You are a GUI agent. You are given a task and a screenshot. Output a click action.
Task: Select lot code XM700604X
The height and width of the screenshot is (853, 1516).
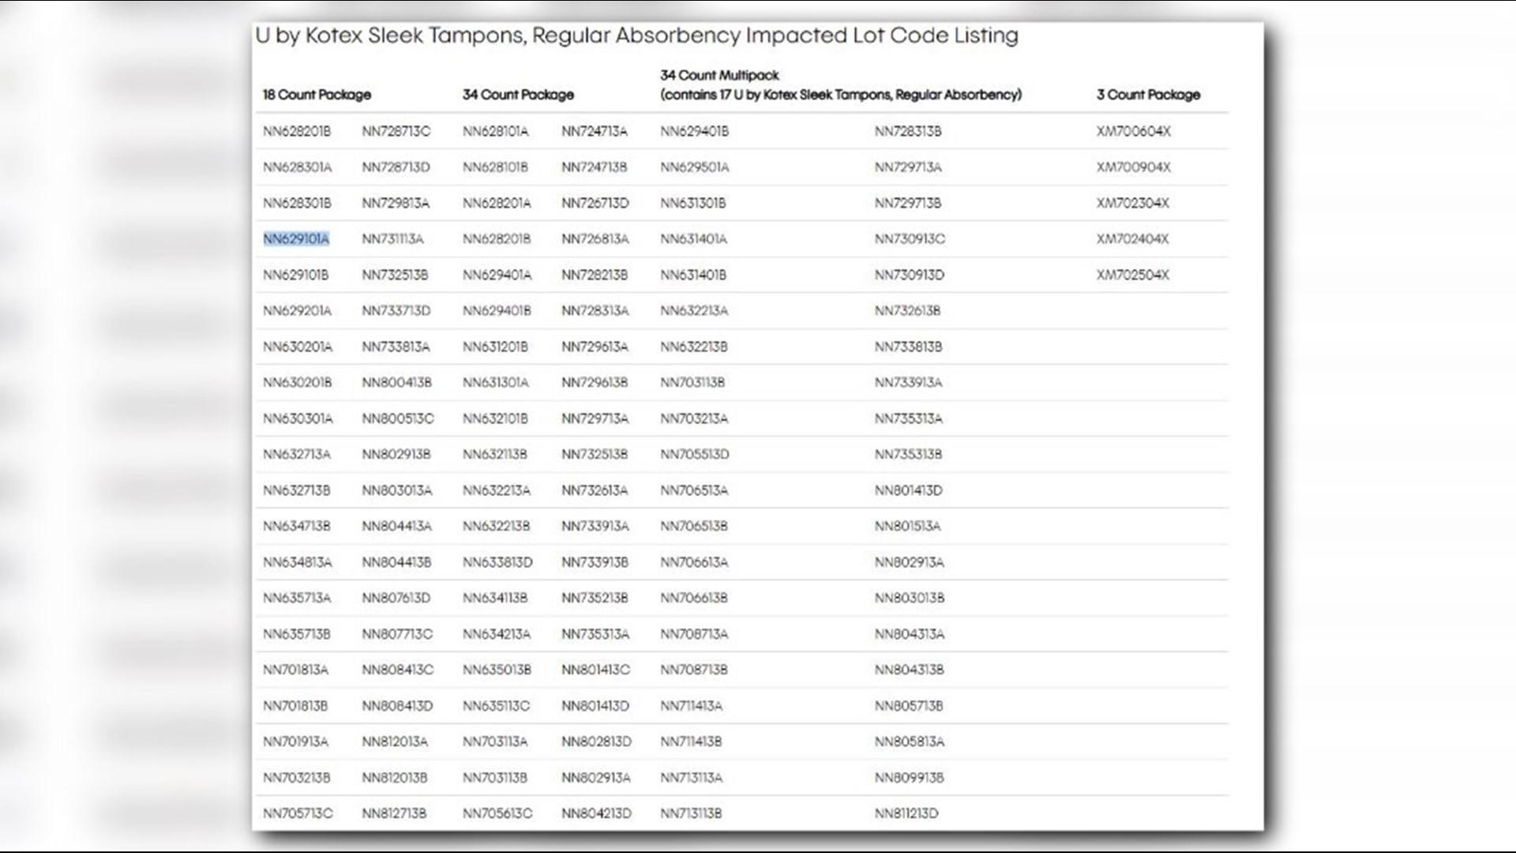[x=1133, y=132]
